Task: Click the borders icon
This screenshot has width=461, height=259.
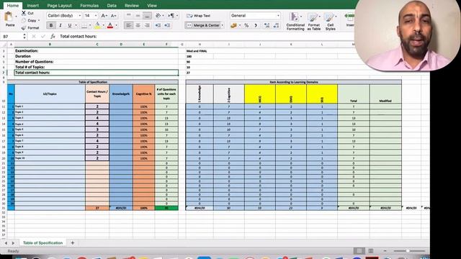Action: point(84,26)
